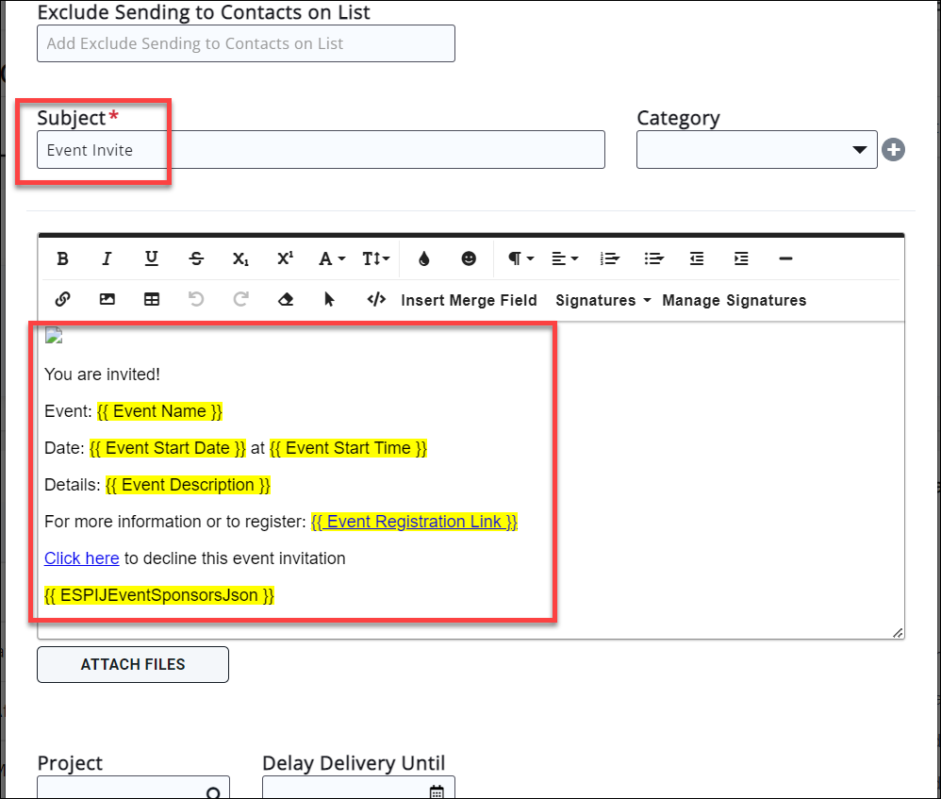The image size is (941, 799).
Task: Insert a table into the editor
Action: tap(152, 299)
